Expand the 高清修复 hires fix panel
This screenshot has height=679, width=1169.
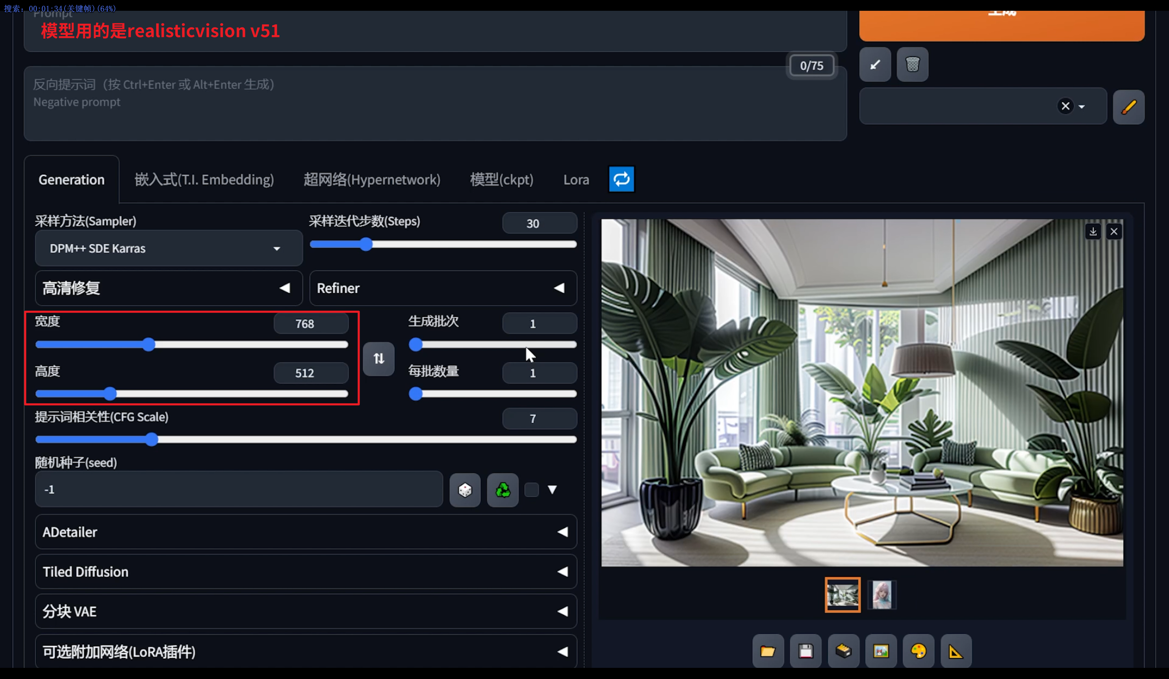pos(168,288)
